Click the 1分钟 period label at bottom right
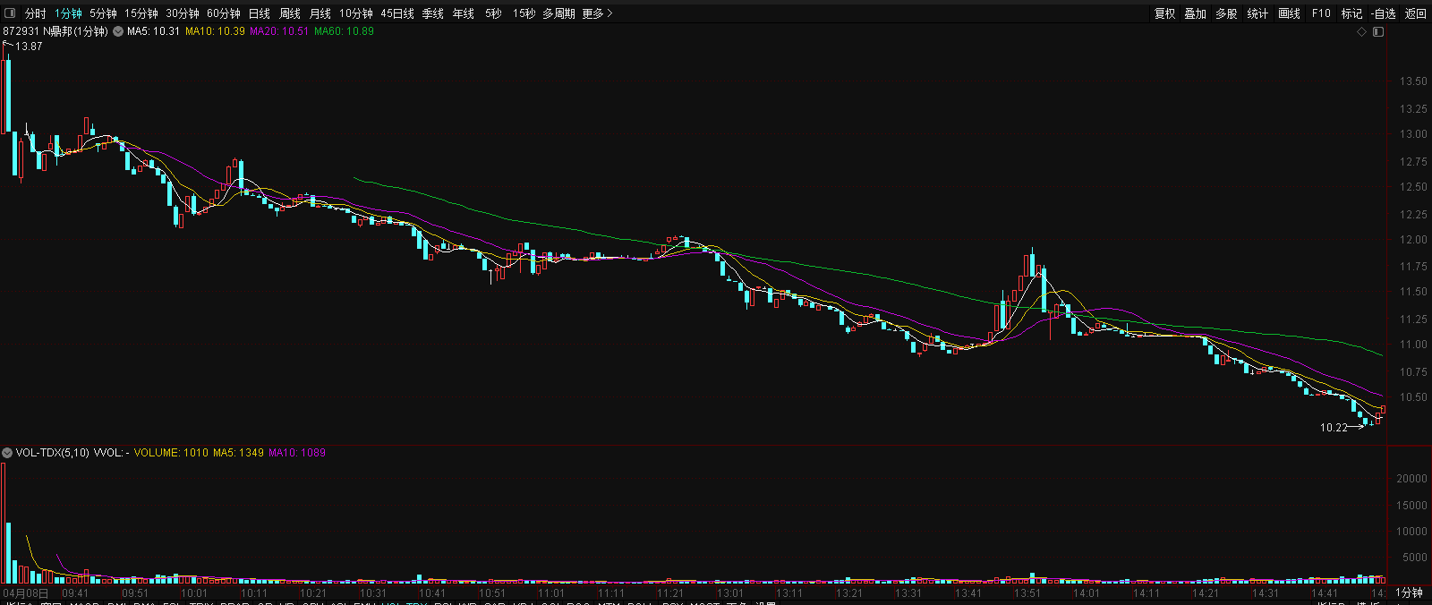1432x605 pixels. click(x=1409, y=593)
